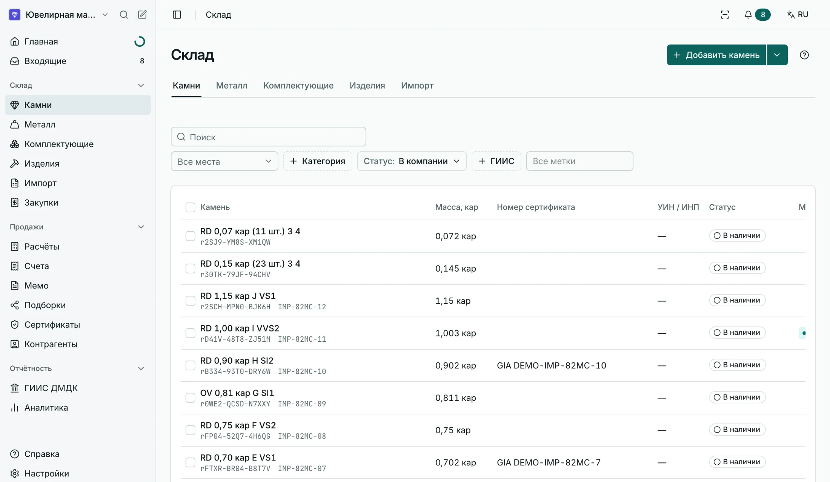
Task: Toggle the sidebar panel icon
Action: coord(177,15)
